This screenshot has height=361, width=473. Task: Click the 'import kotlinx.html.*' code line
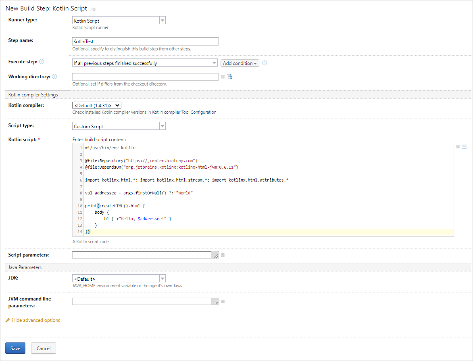tap(187, 180)
